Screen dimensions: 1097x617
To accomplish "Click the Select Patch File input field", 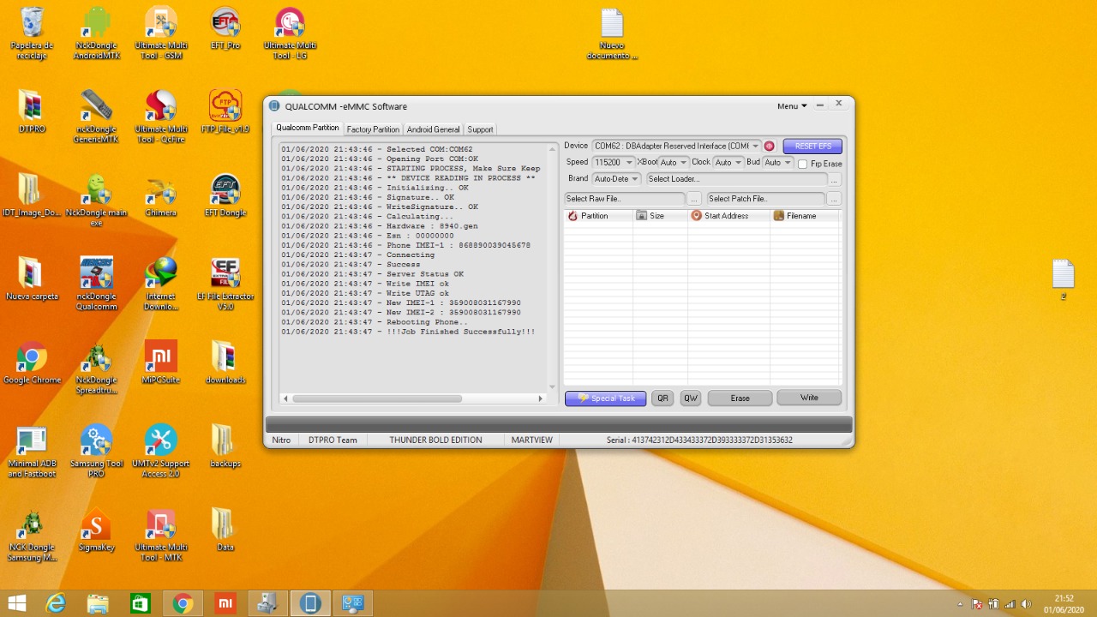I will [765, 199].
